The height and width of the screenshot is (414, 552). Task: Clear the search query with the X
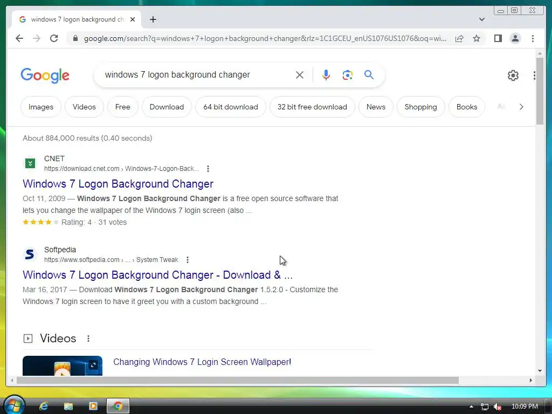click(300, 75)
